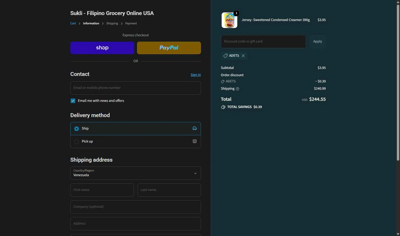The image size is (400, 236).
Task: Focus the Discount code or gift card field
Action: 263,41
